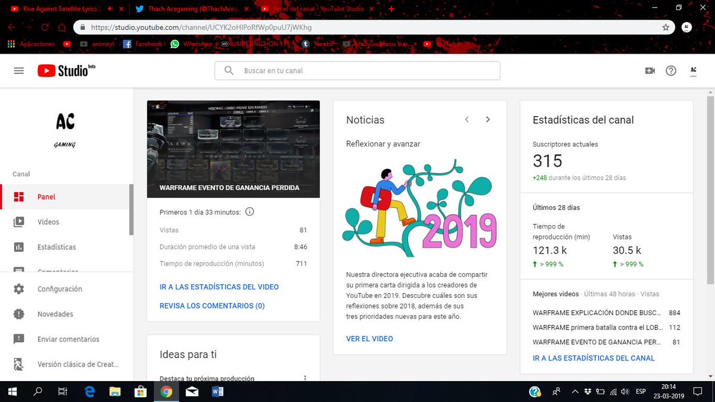Open Videos in the Studio sidebar

pyautogui.click(x=64, y=222)
